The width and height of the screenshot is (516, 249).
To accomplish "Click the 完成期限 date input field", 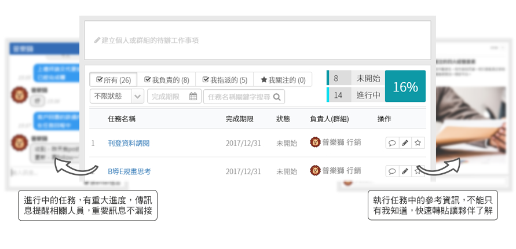I will [174, 96].
